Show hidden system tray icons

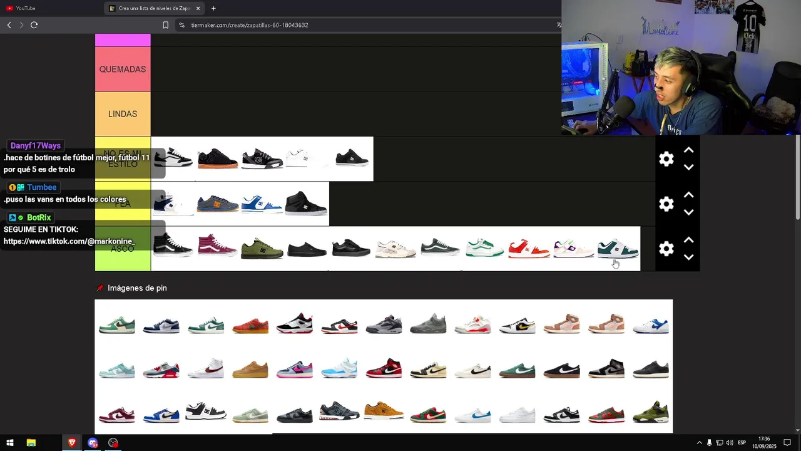[x=699, y=443]
